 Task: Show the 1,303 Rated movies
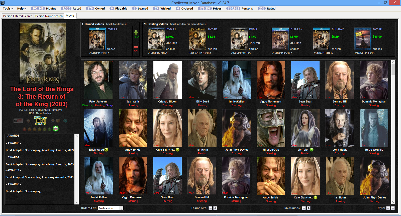71,9
